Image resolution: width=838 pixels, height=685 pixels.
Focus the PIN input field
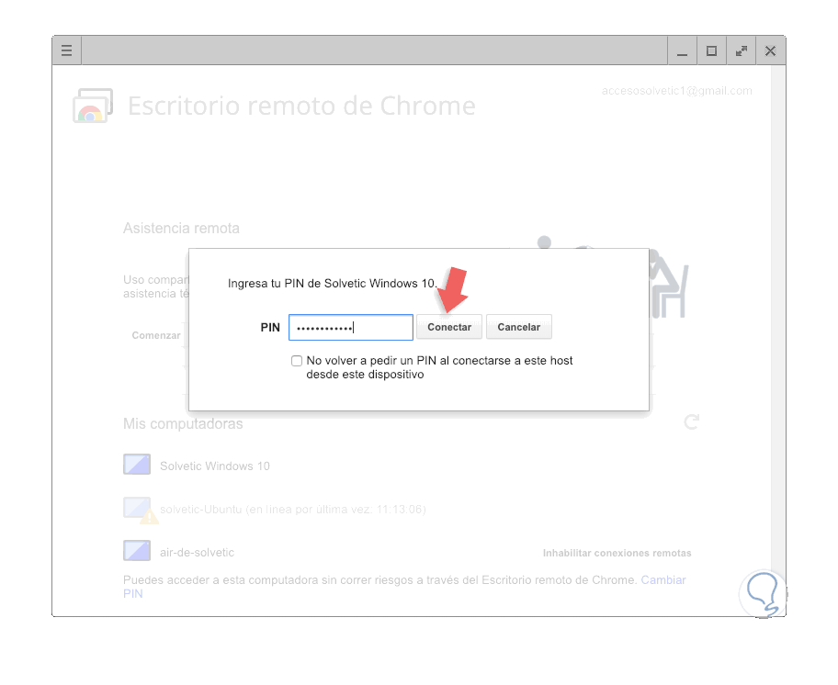[x=351, y=327]
